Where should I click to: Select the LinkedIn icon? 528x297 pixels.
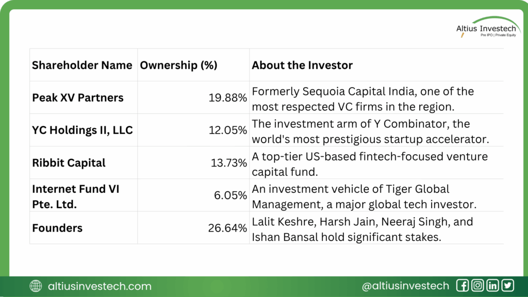493,286
